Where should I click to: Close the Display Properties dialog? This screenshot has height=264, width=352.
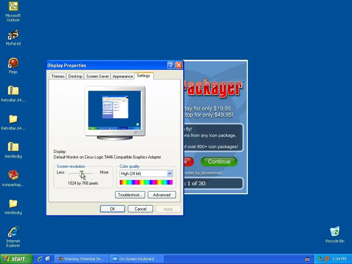point(179,65)
